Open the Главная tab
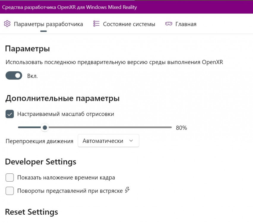Screen dimensions: 253x223 pos(186,24)
